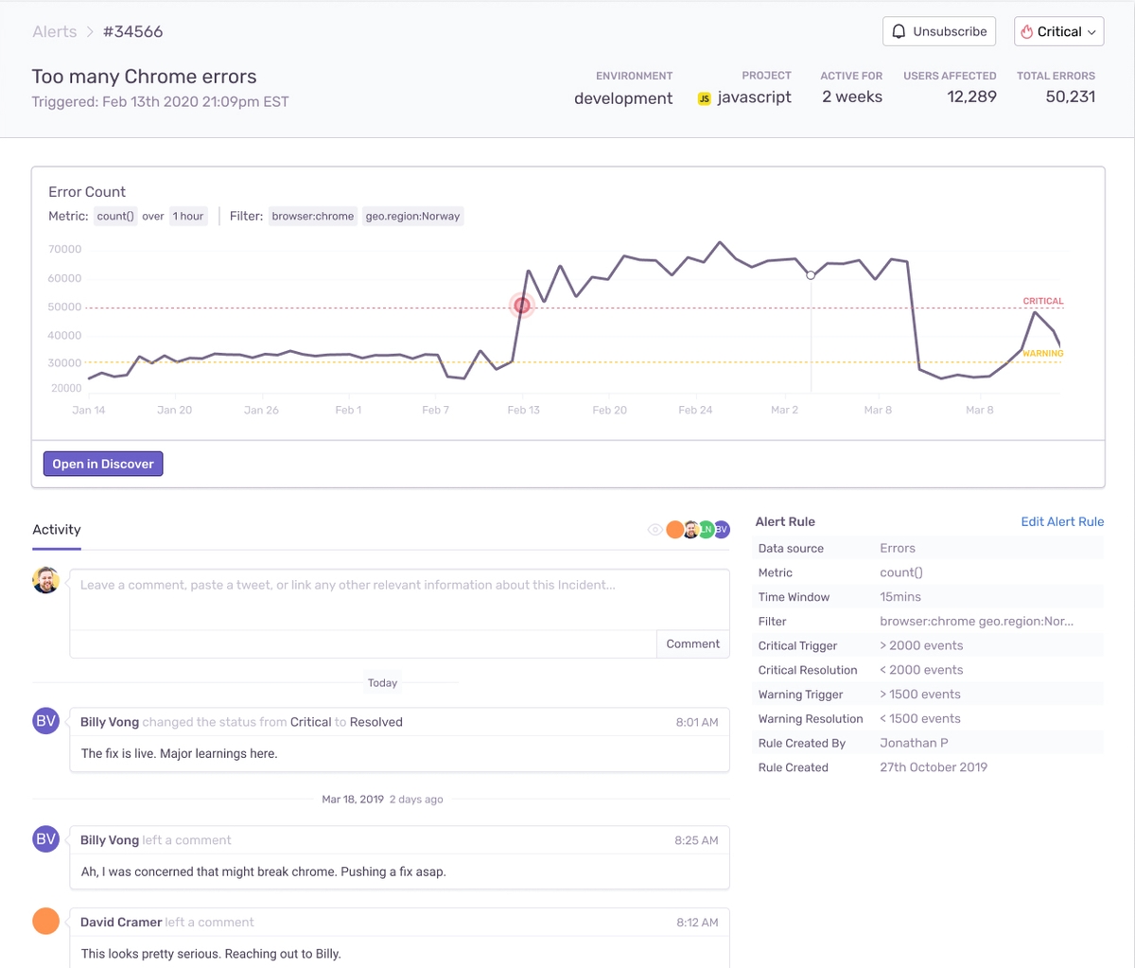This screenshot has width=1135, height=968.
Task: Click David Cramer's orange avatar next to his comment
Action: click(46, 921)
